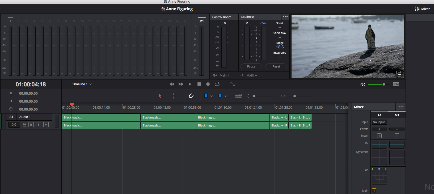The image size is (434, 194).
Task: Open the EQ graph for M1
Action: pos(397,145)
